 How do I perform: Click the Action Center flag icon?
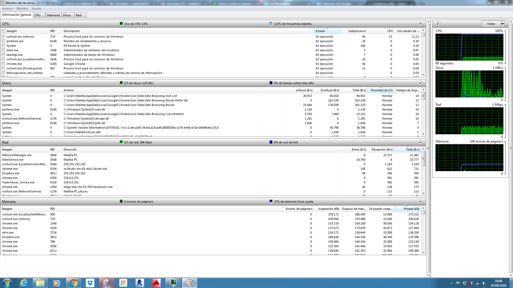tap(458, 283)
